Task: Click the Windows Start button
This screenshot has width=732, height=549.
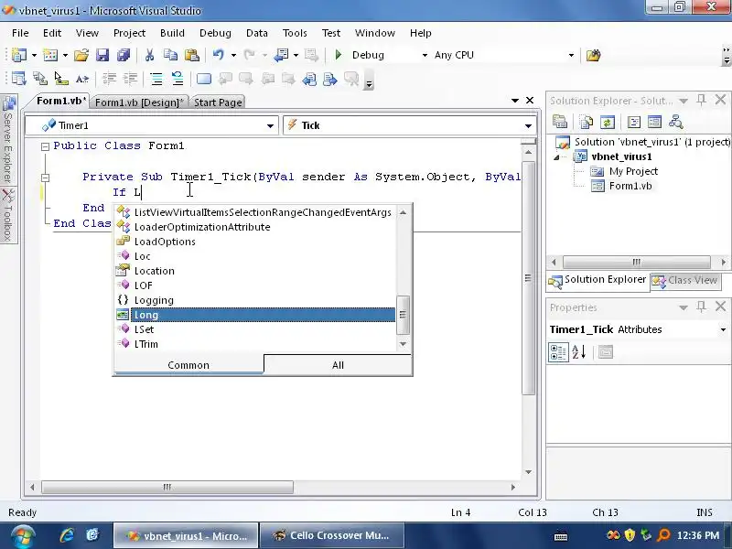Action: point(21,536)
